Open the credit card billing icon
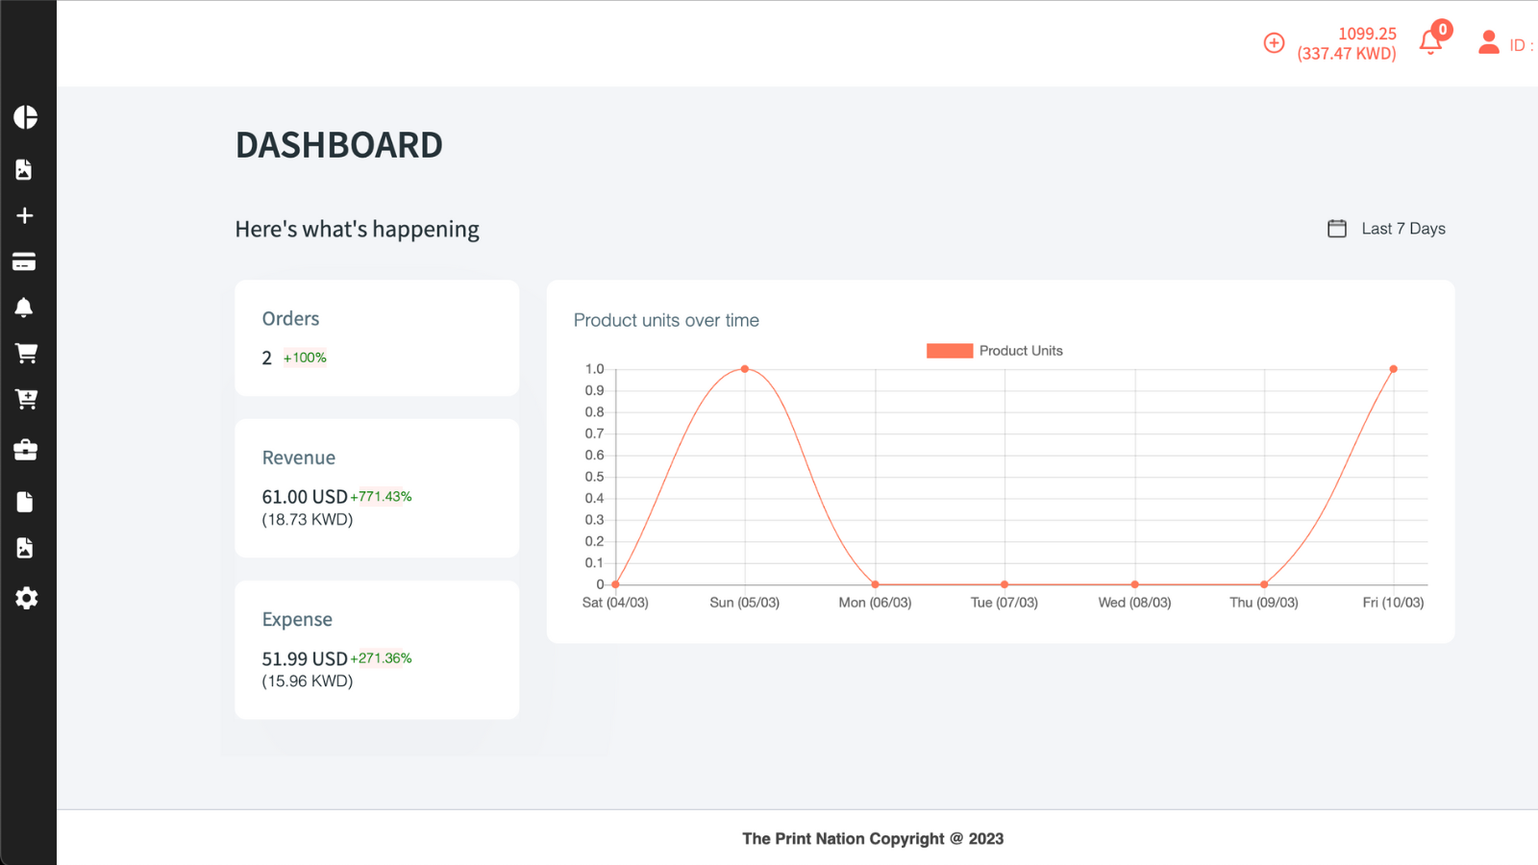1538x865 pixels. click(x=24, y=261)
